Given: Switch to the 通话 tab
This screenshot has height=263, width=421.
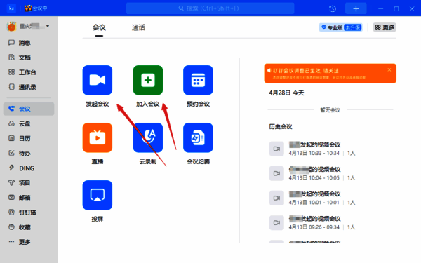Looking at the screenshot, I should coord(138,27).
